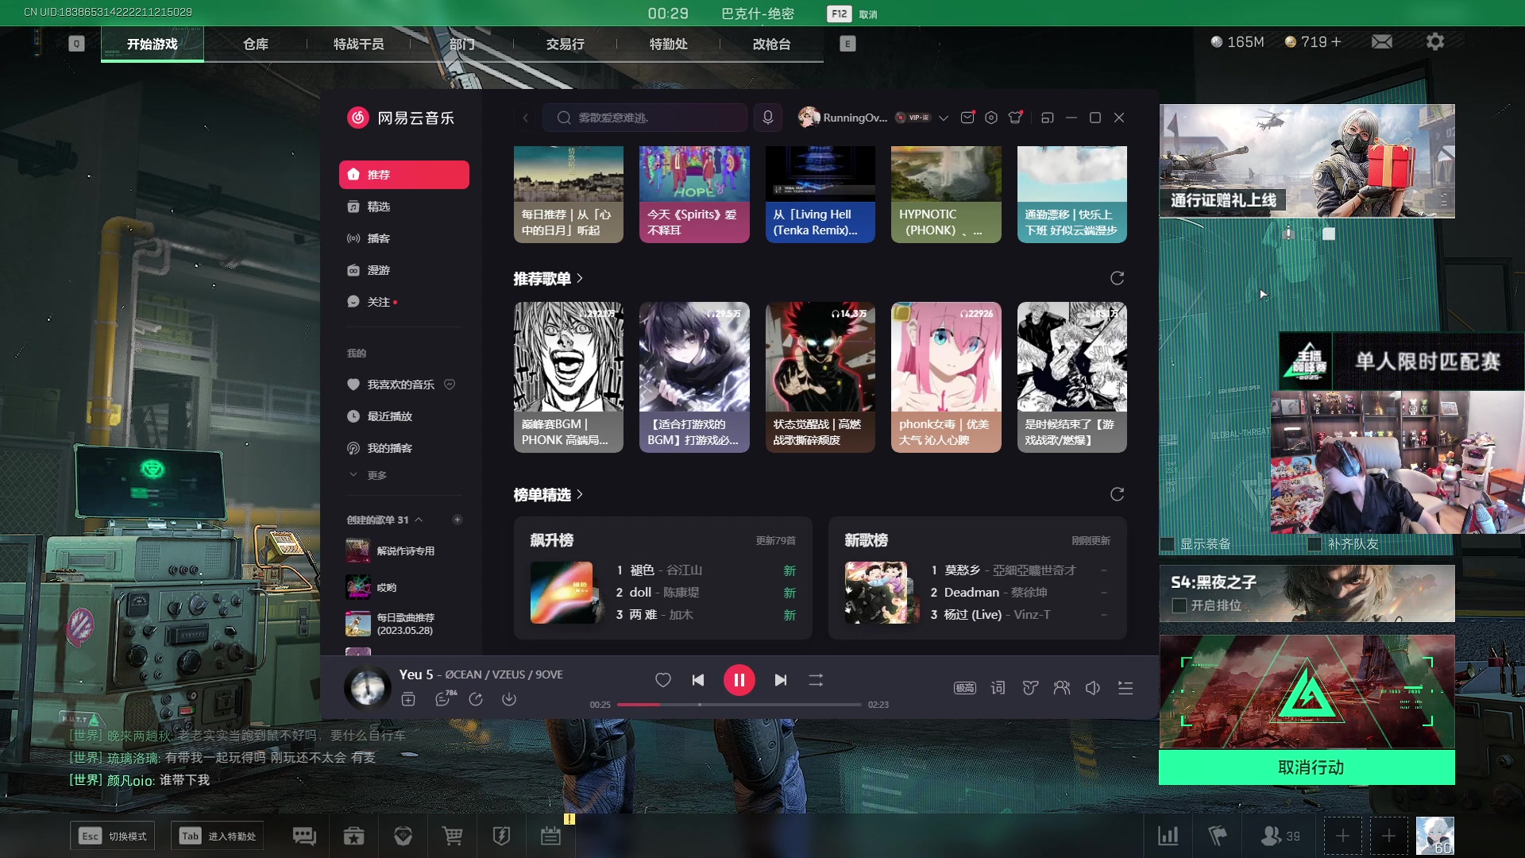Open the 关注 sidebar section
This screenshot has width=1525, height=858.
[x=404, y=302]
